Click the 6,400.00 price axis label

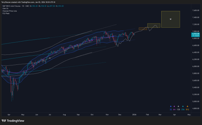click(x=196, y=53)
